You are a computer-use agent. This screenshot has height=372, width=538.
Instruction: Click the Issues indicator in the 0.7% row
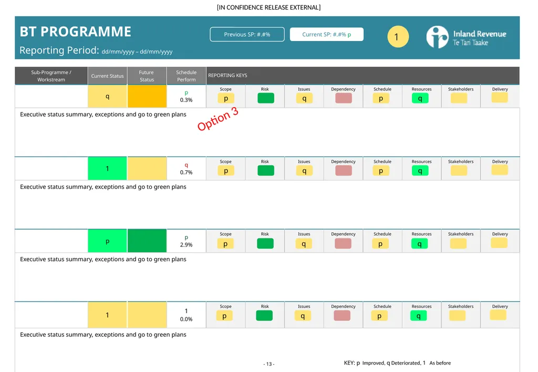304,171
